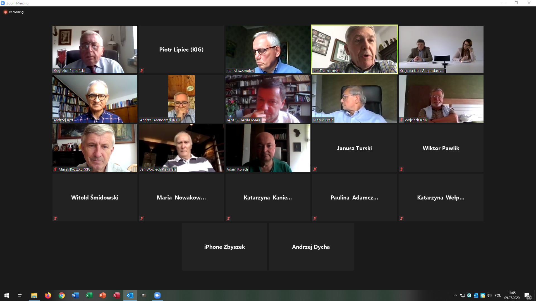The width and height of the screenshot is (536, 301).
Task: Click the Andrzej Dycha participant tile
Action: [x=311, y=247]
